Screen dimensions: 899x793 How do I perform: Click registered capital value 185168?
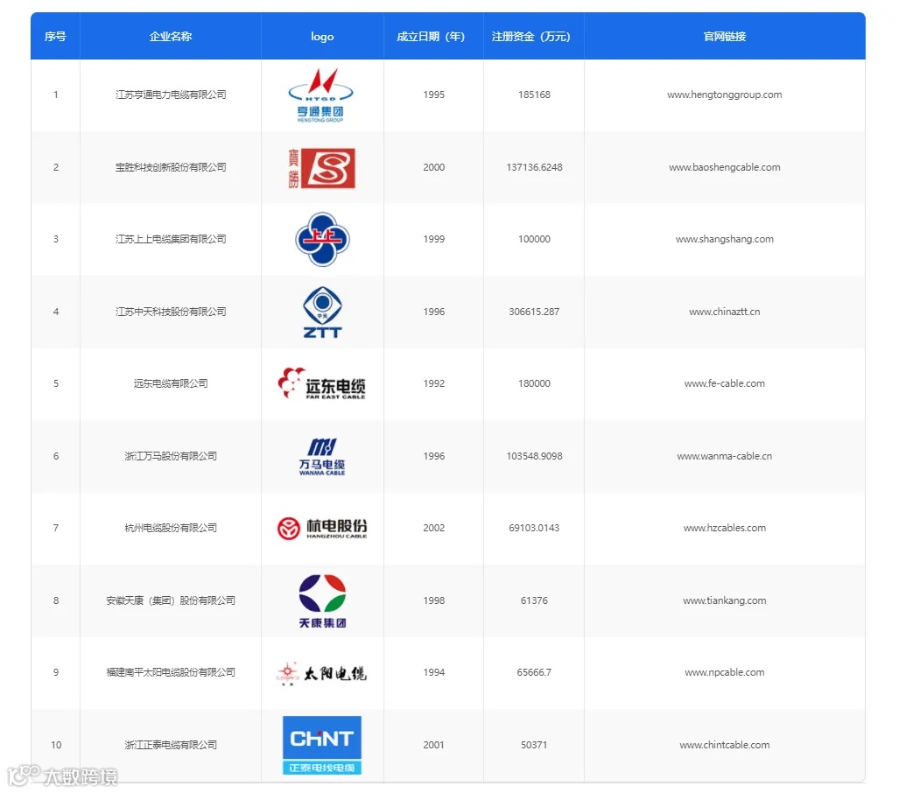[x=534, y=95]
